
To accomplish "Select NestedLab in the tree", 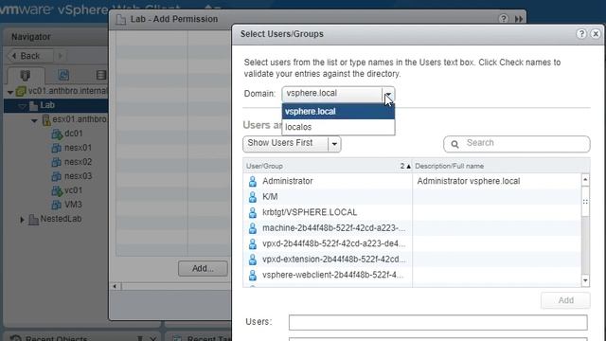I will (61, 219).
